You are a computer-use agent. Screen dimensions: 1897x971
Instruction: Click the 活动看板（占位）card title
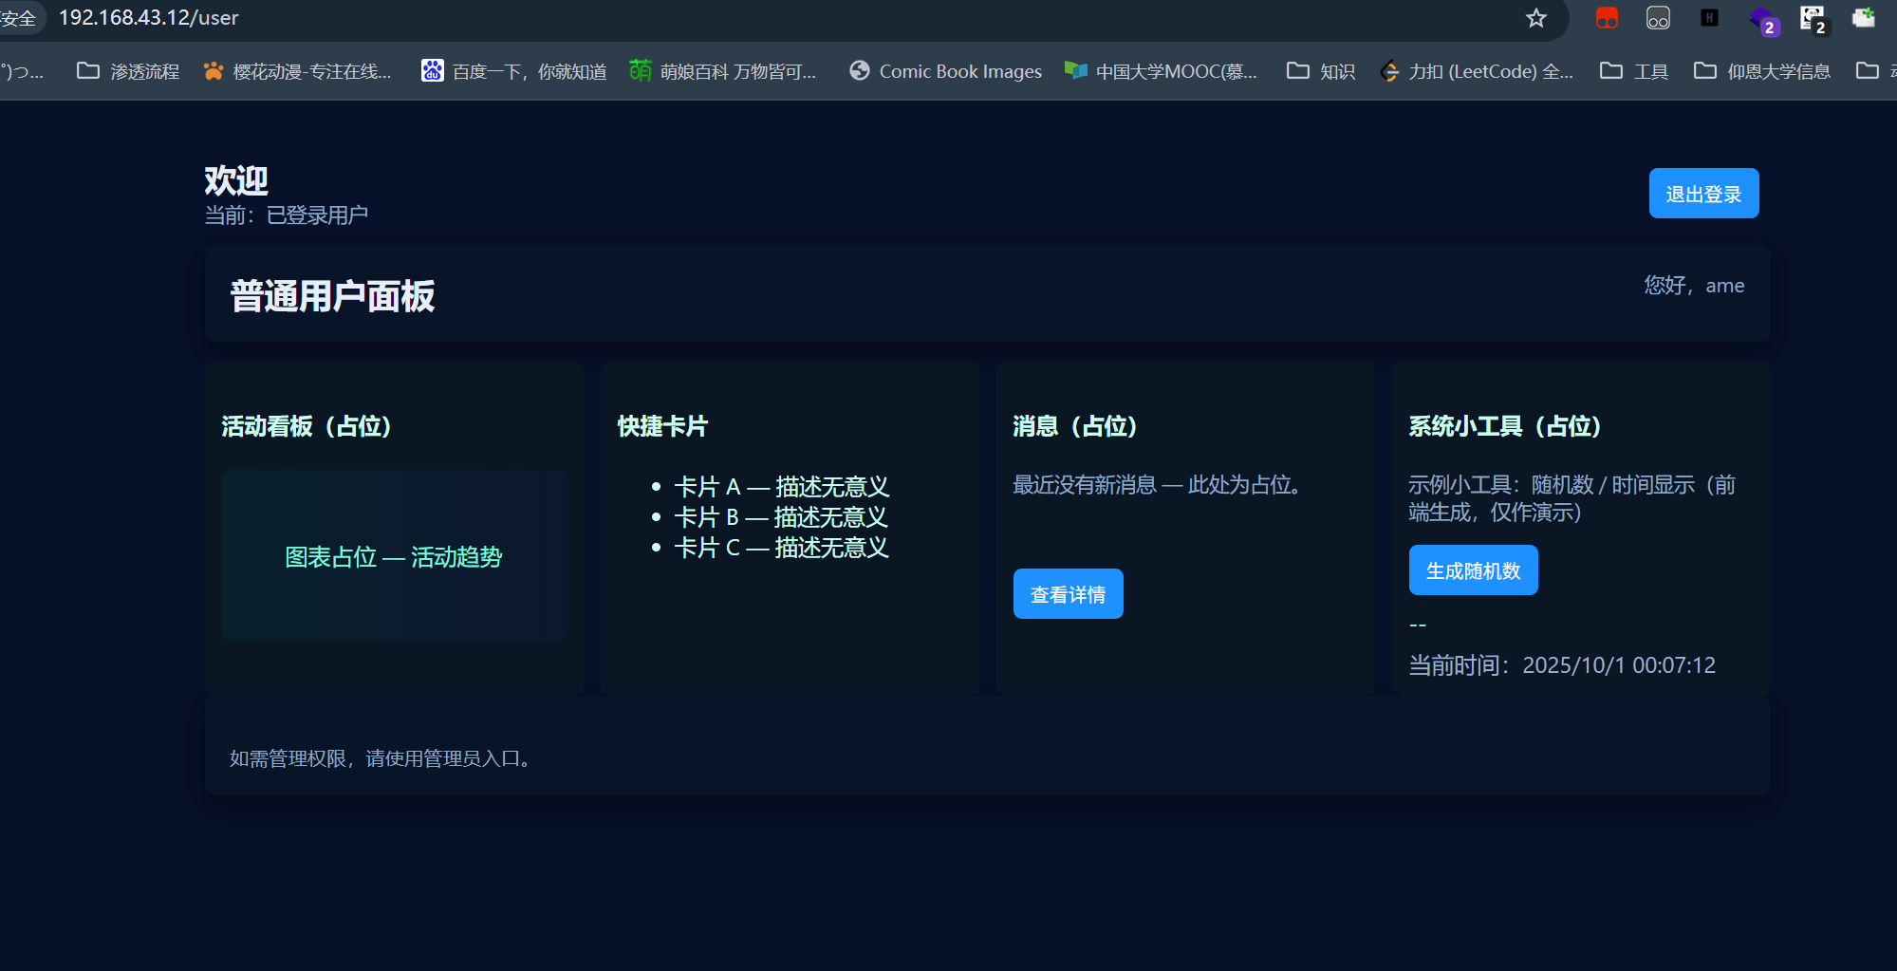(x=307, y=426)
